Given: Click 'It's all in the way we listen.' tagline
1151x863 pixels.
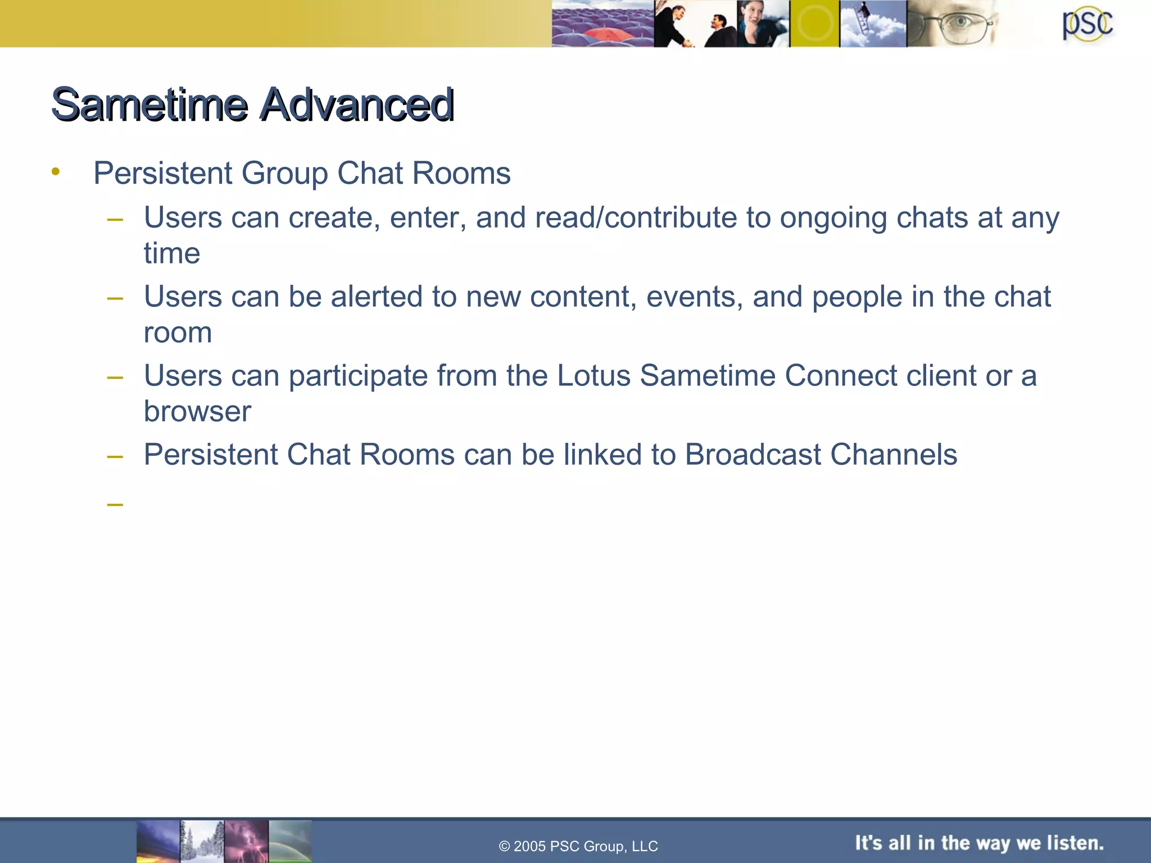Looking at the screenshot, I should (x=980, y=843).
